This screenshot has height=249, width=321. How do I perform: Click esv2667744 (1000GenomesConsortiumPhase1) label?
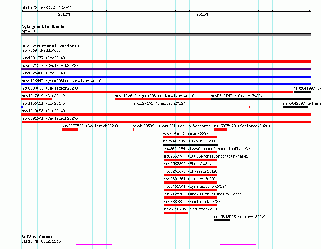click(x=207, y=156)
